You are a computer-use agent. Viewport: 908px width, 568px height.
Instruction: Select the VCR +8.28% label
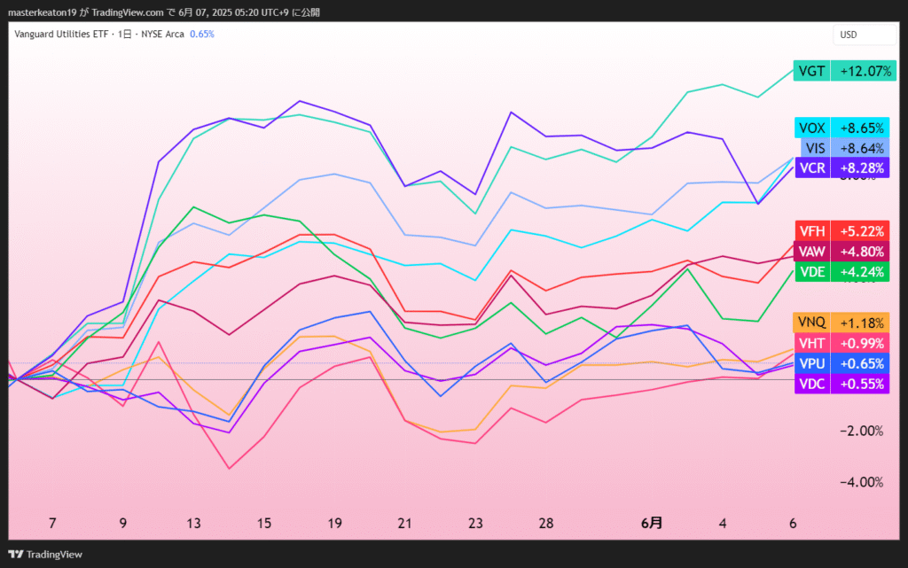(x=842, y=167)
